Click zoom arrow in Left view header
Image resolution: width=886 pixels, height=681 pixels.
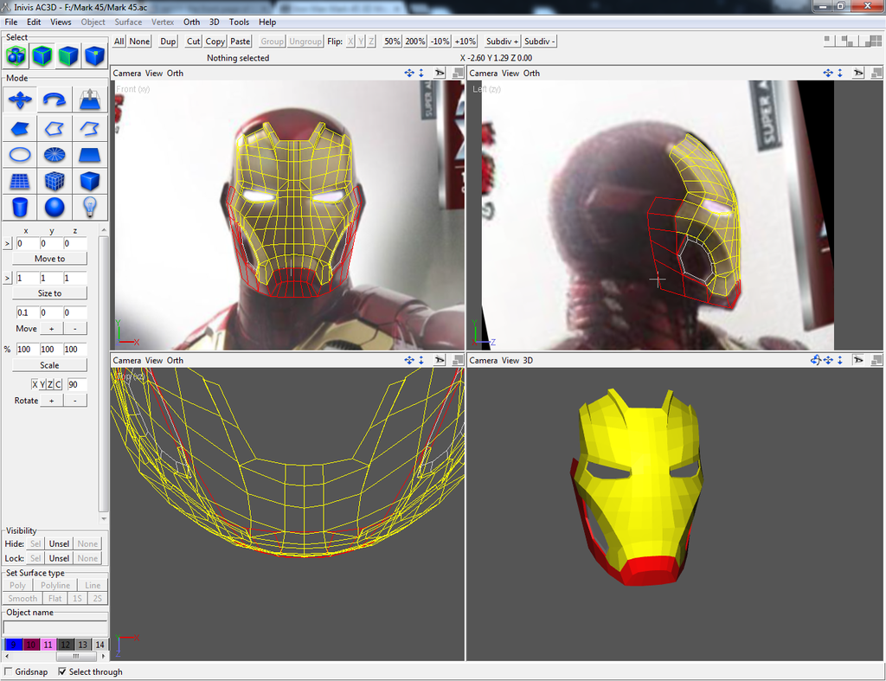[x=839, y=73]
